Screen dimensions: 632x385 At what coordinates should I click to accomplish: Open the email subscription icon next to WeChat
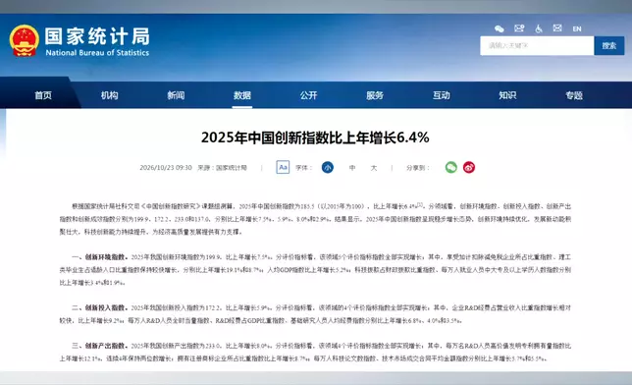click(x=519, y=28)
